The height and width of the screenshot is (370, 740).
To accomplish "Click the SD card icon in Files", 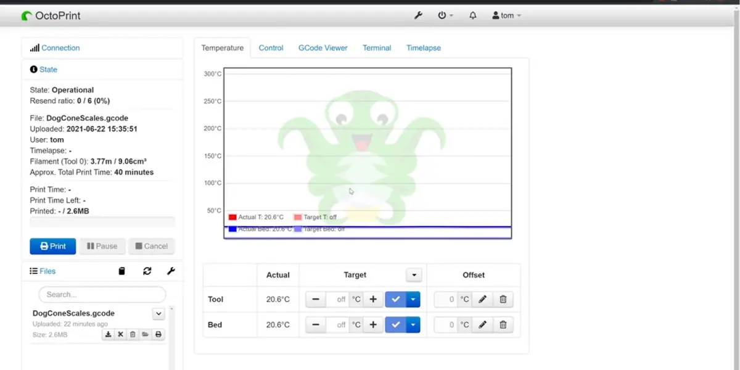I will 122,271.
